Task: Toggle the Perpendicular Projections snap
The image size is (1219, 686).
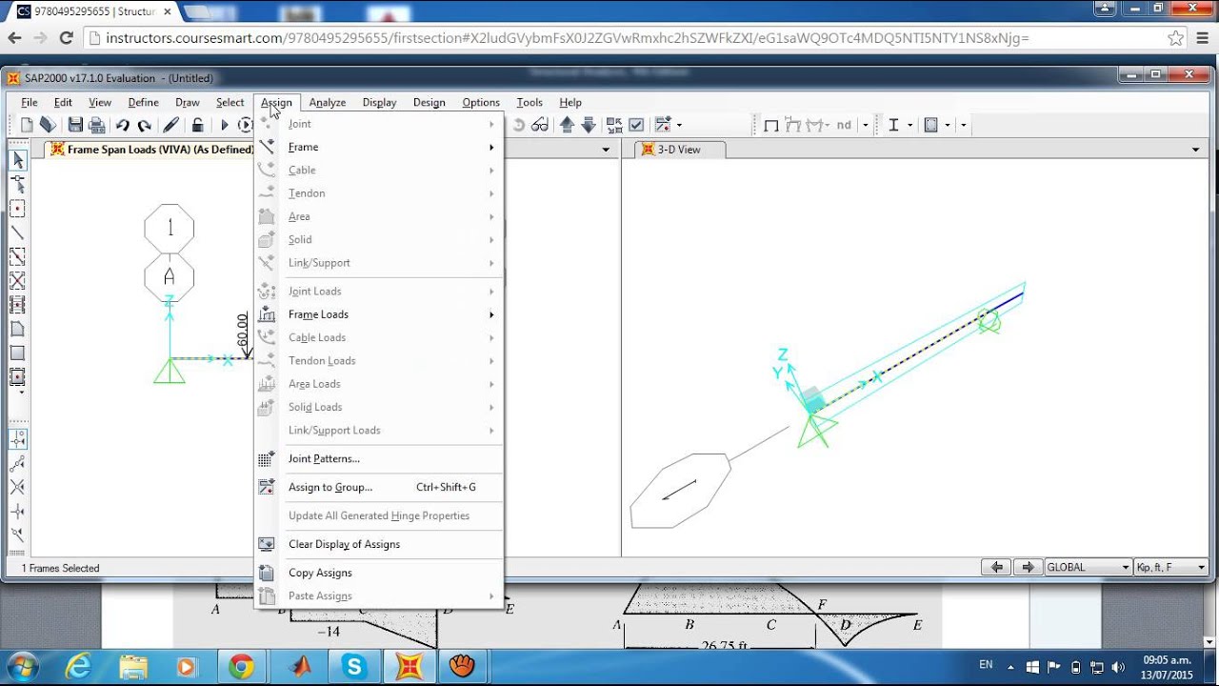Action: [17, 511]
